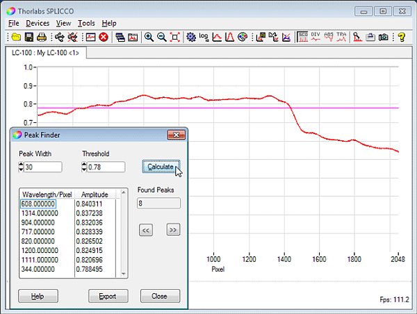417x314 pixels.
Task: Toggle the SCO display mode icon
Action: coord(302,37)
